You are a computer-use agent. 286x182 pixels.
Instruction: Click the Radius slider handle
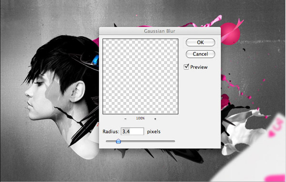(118, 141)
